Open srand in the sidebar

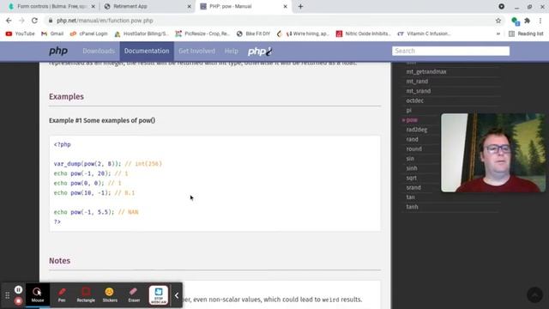pos(413,187)
